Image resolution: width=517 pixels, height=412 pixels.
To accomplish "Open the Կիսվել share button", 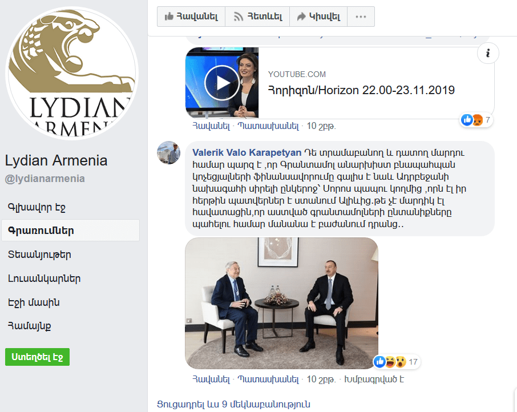I will 318,17.
